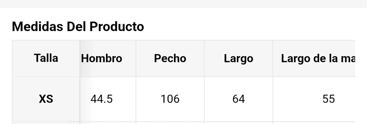Click the 55 sleeve length cell

point(314,99)
